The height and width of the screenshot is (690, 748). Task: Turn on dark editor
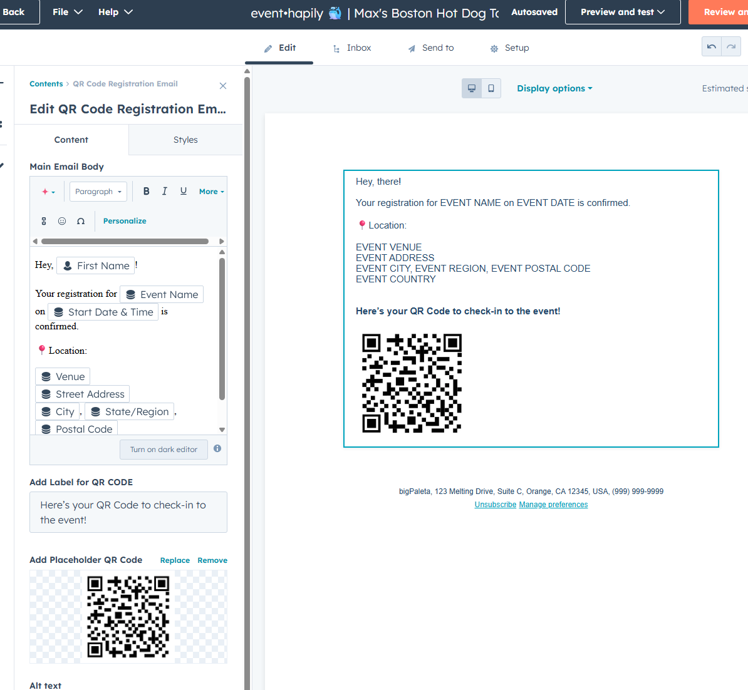(x=164, y=450)
